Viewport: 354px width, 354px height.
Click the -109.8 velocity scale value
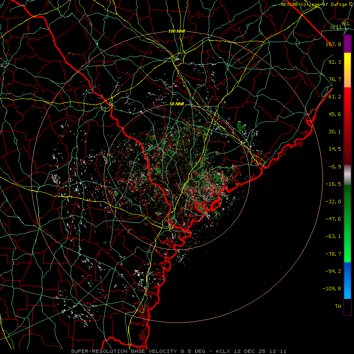(332, 289)
